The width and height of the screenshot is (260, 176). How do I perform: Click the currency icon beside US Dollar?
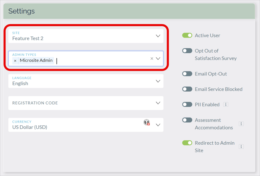147,123
